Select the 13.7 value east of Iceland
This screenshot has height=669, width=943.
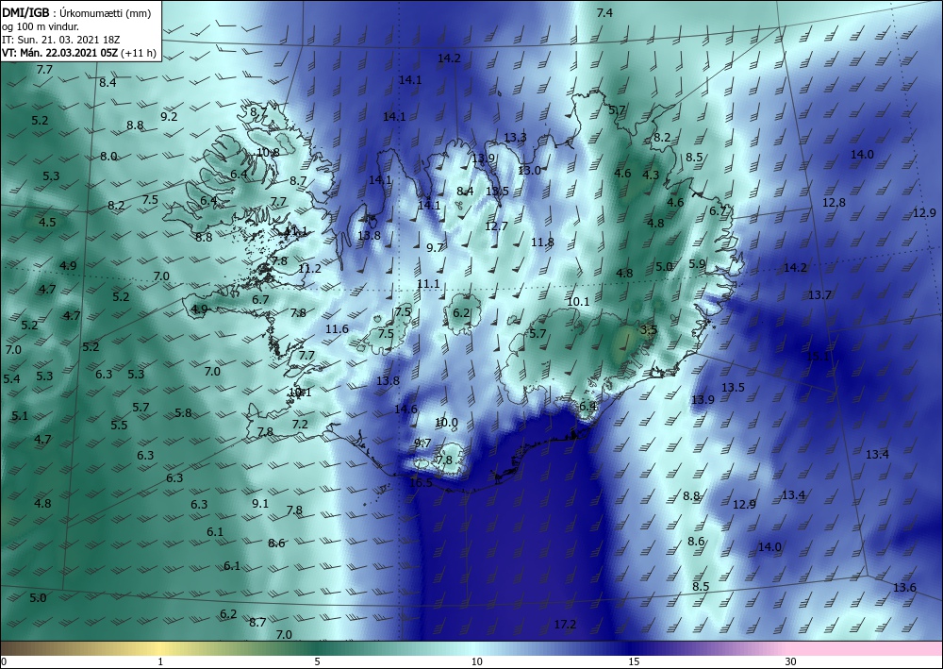[819, 294]
